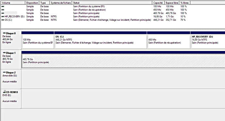
Task: Click the 16,89 Go capacity cell
Action: (158, 17)
